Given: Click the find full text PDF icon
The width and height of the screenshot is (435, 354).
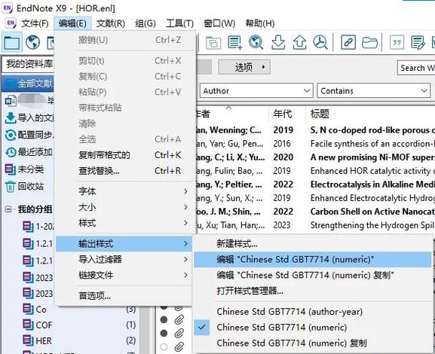Looking at the screenshot, I should coord(320,42).
